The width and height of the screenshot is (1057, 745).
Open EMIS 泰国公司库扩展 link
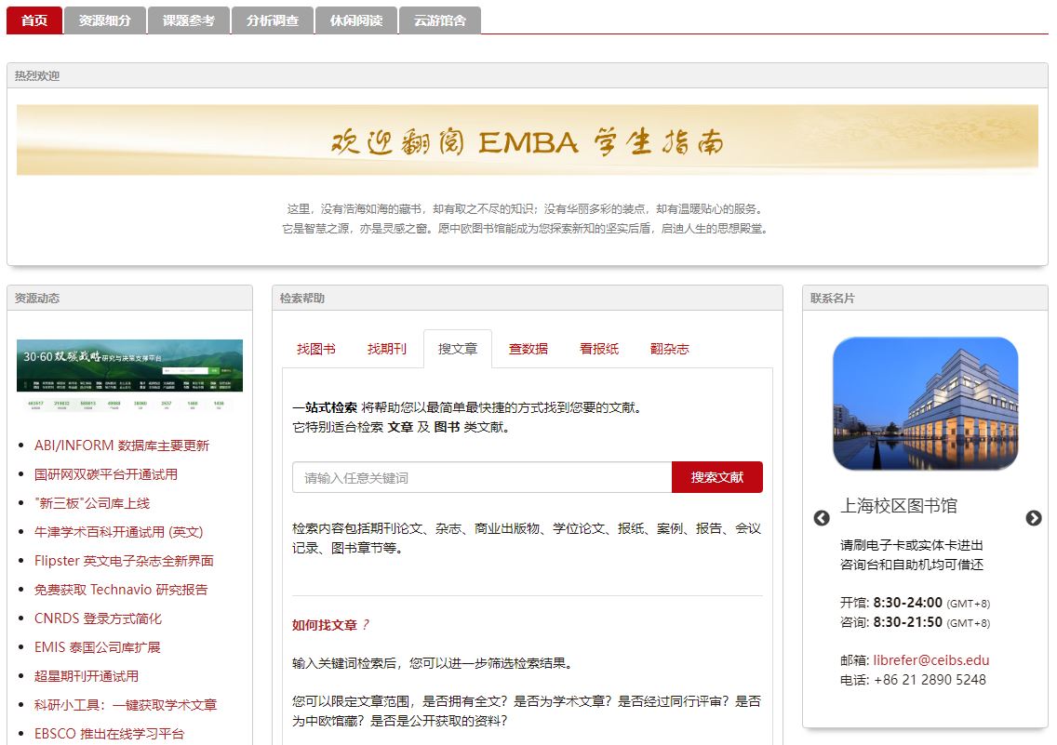[x=98, y=647]
